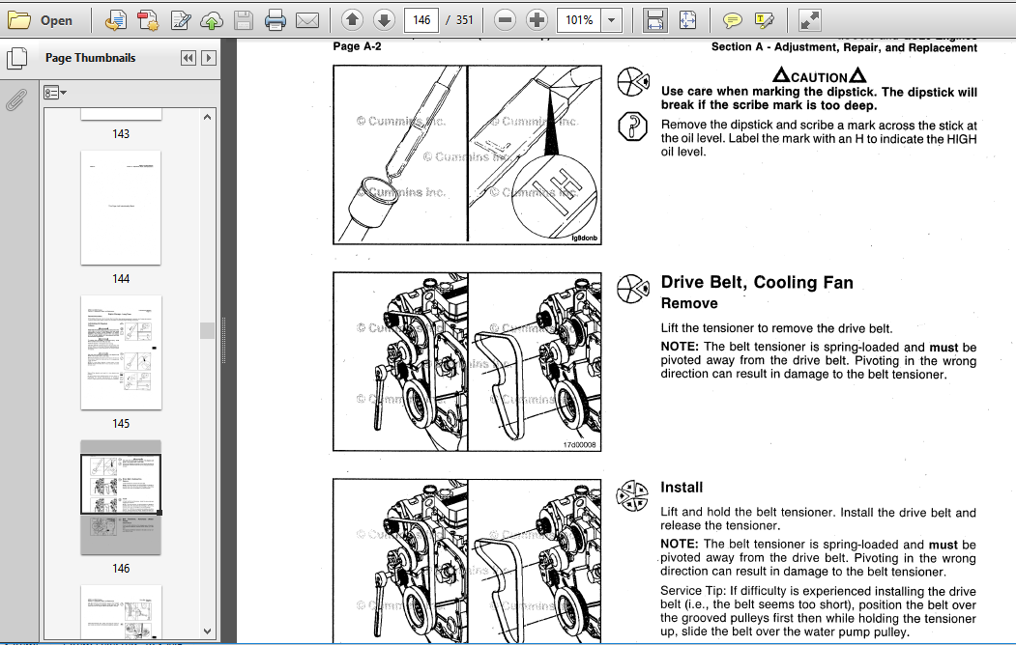Click the Section A header text
The height and width of the screenshot is (645, 1016).
[844, 47]
